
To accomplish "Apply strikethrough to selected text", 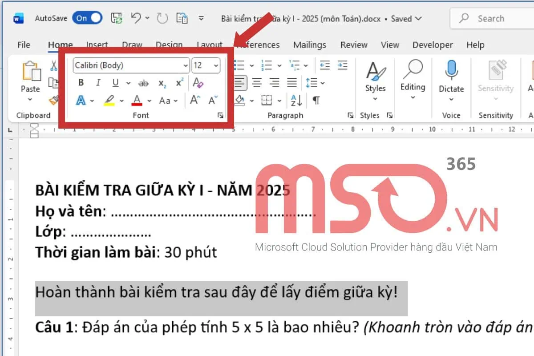I will click(x=143, y=83).
